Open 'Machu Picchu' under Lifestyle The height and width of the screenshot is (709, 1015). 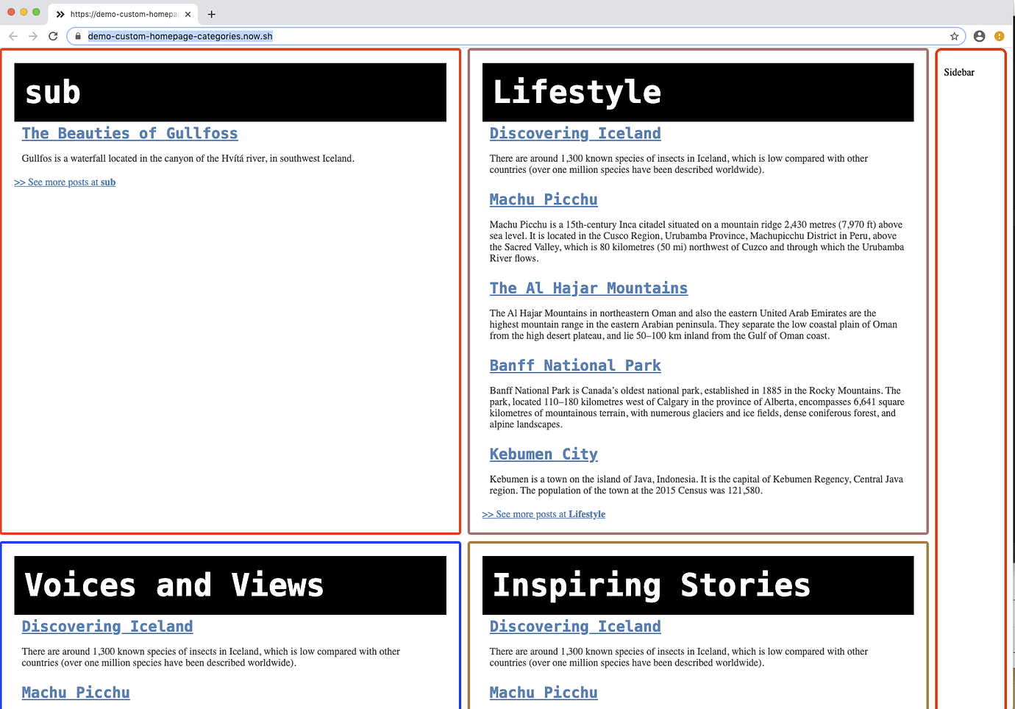click(x=544, y=199)
